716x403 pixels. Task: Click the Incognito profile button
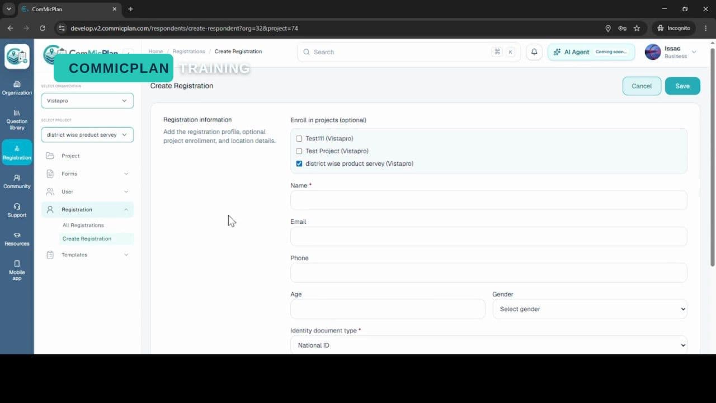(674, 28)
